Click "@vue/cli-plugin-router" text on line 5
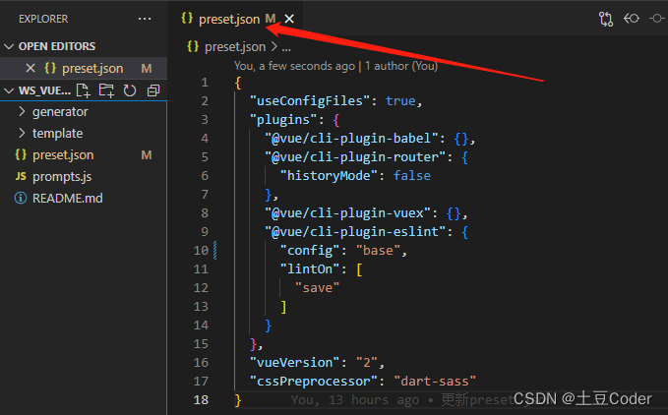The height and width of the screenshot is (415, 668). pos(356,157)
